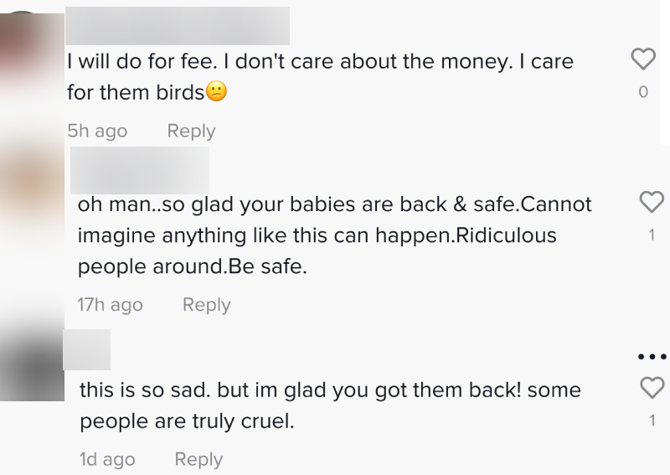This screenshot has width=670, height=475.
Task: Reply to the comment posted 17h ago
Action: (x=206, y=305)
